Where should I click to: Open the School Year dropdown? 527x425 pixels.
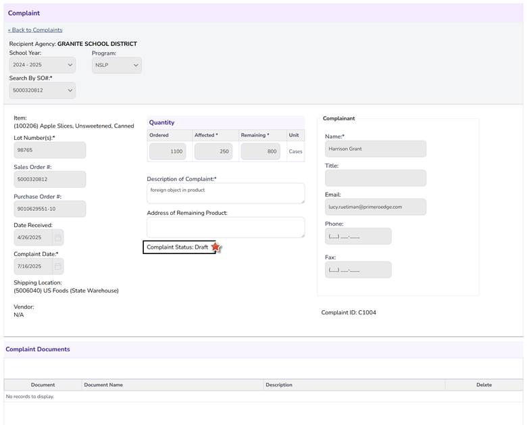tap(43, 65)
